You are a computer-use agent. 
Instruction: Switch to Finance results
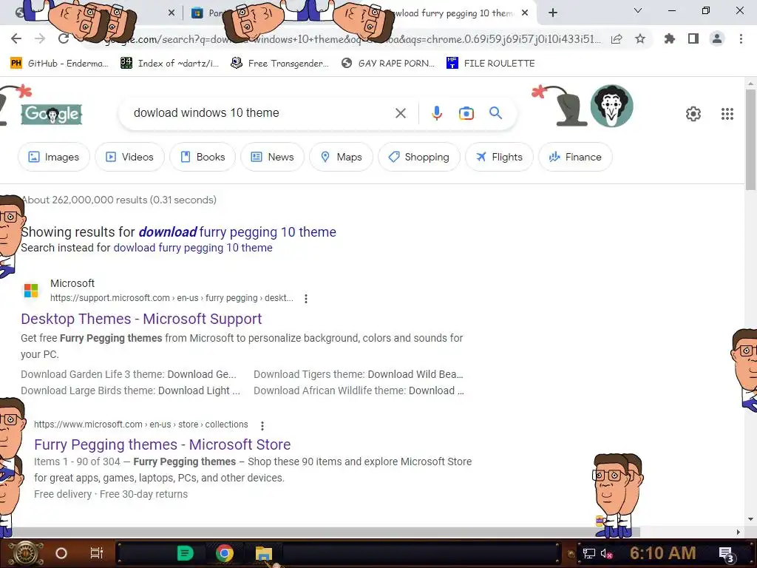pyautogui.click(x=575, y=157)
